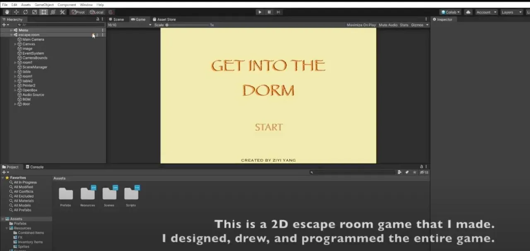Open the Account dropdown

click(486, 12)
